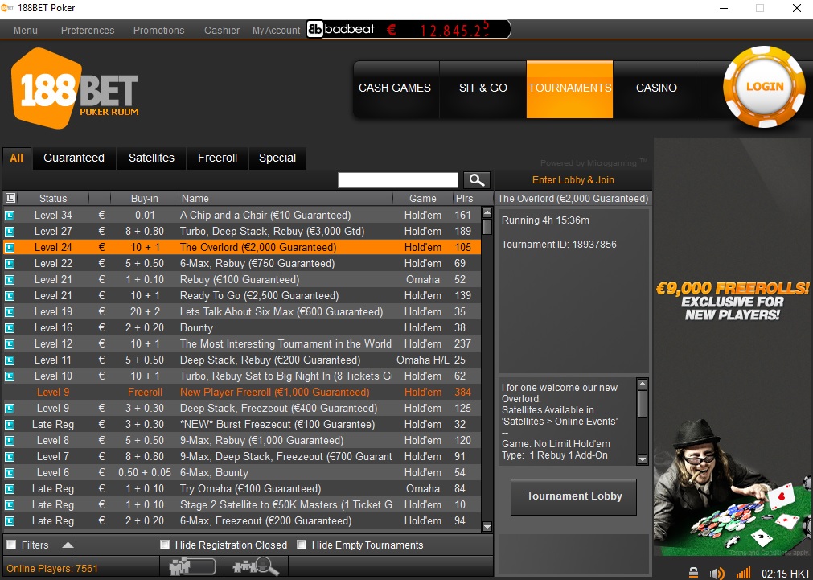Click tournament list scrollbar thumb

coord(487,227)
